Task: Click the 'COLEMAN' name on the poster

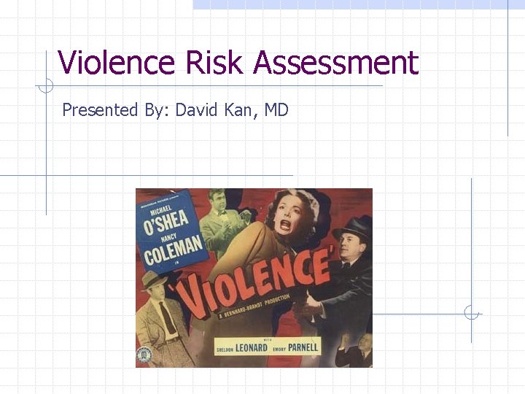Action: point(174,250)
